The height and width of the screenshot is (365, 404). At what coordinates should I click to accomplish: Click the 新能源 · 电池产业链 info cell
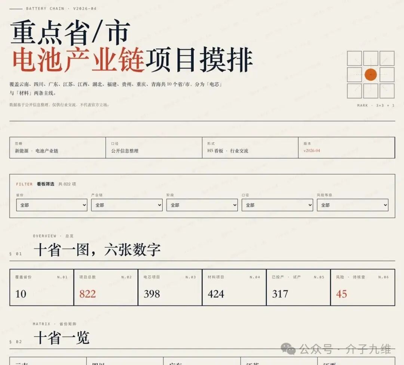click(x=58, y=148)
